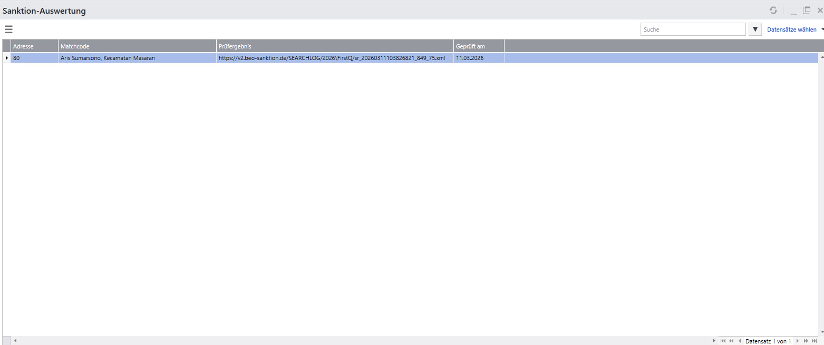Sort by the Matchcode column header
The height and width of the screenshot is (345, 824).
pyautogui.click(x=137, y=46)
